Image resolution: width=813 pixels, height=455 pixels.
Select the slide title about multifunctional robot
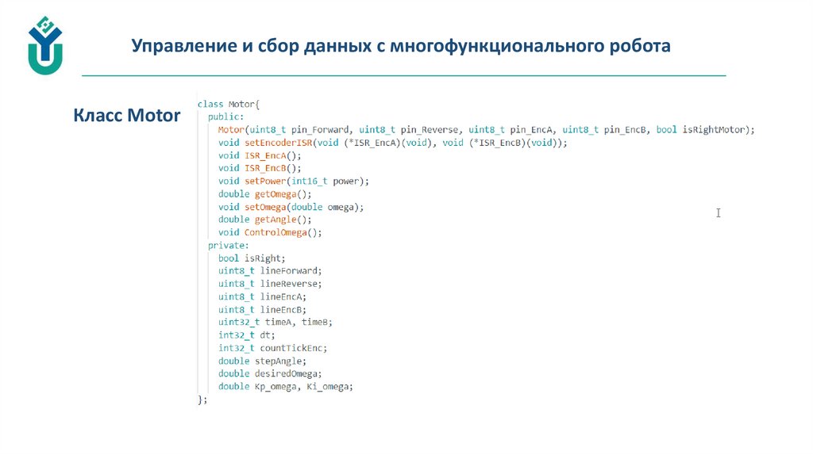click(401, 46)
